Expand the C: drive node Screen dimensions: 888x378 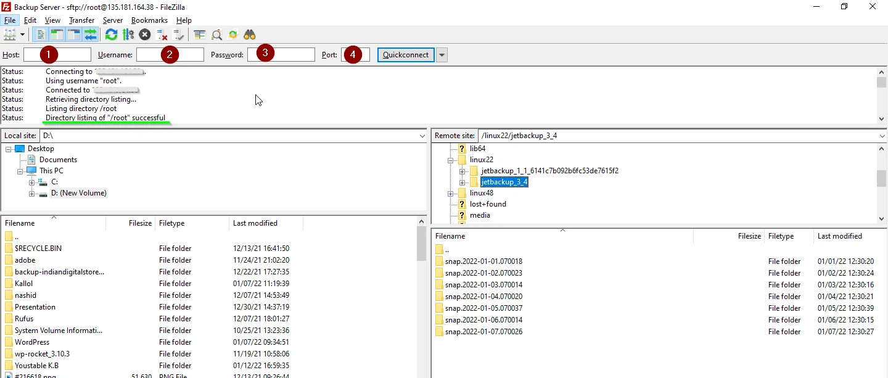pyautogui.click(x=31, y=183)
